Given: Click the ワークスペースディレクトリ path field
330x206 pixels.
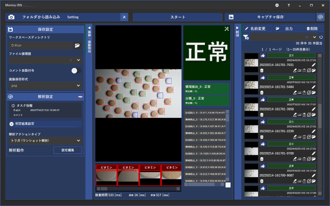Looking at the screenshot, I should (41, 45).
